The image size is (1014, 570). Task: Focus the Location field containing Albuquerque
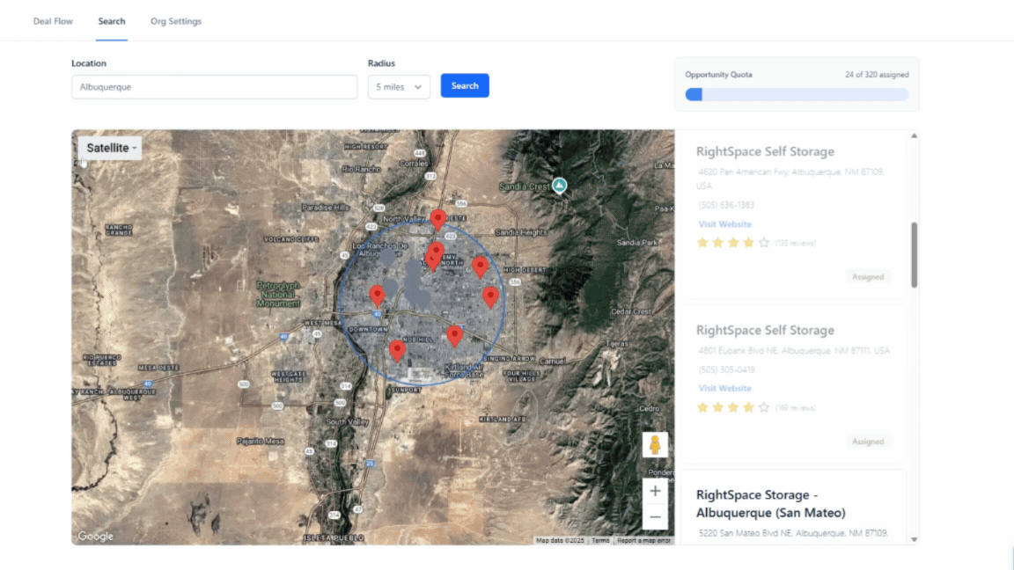click(x=214, y=86)
